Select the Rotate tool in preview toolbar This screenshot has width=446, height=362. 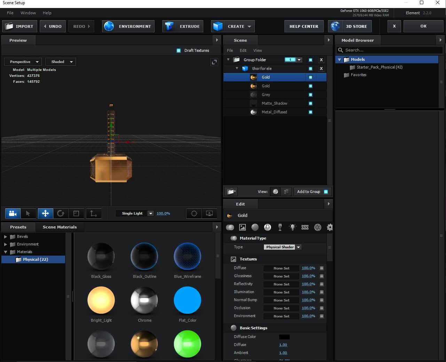click(x=61, y=214)
